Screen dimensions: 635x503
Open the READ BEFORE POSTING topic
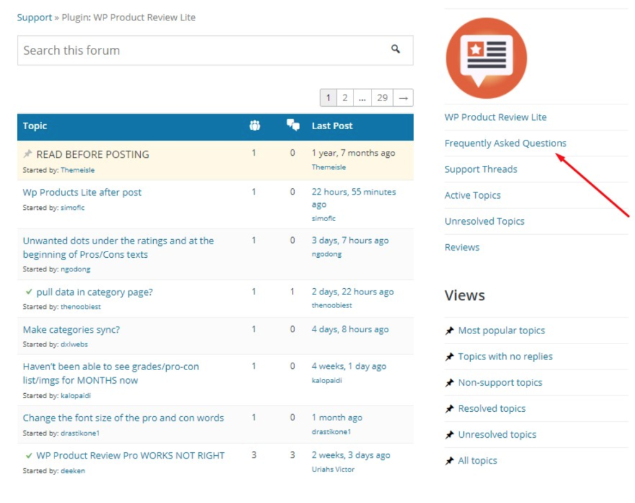point(92,155)
